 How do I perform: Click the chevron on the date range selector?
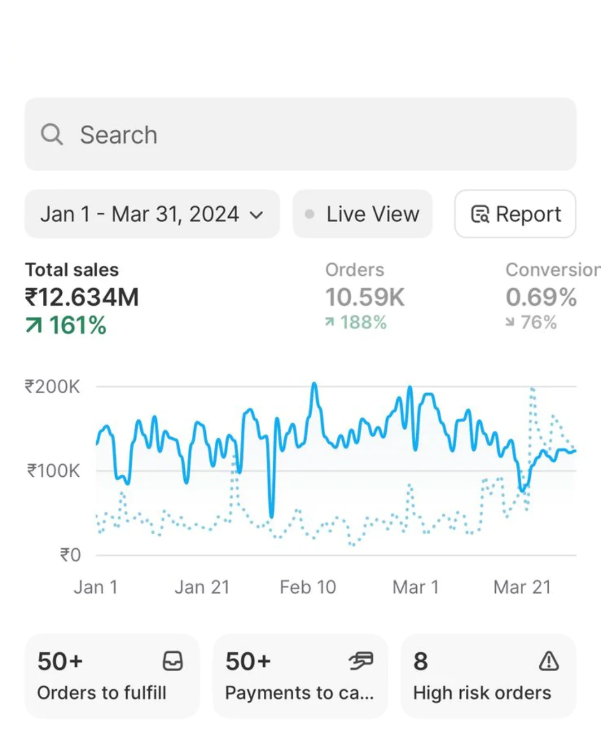tap(257, 215)
